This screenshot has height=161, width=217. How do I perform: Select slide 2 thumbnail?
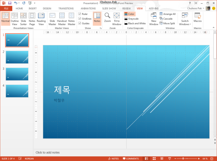(x=17, y=57)
